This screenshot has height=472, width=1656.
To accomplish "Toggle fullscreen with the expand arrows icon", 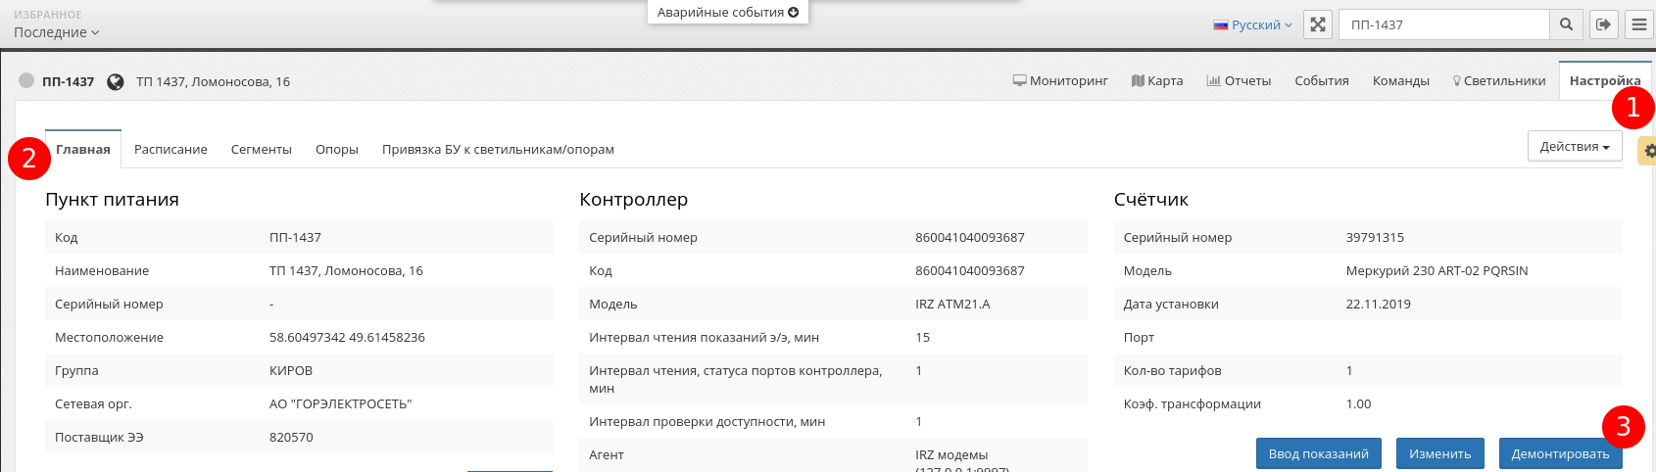I will tap(1318, 24).
